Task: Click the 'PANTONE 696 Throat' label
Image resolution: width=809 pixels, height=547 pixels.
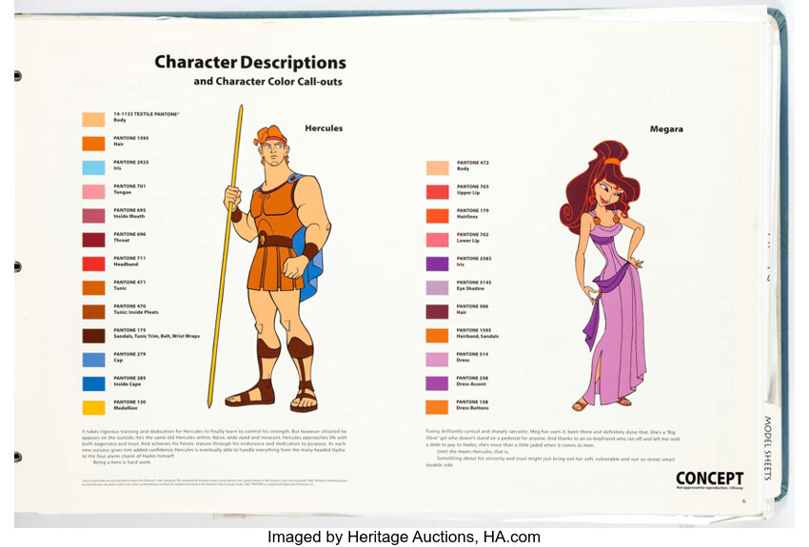Action: coord(129,237)
